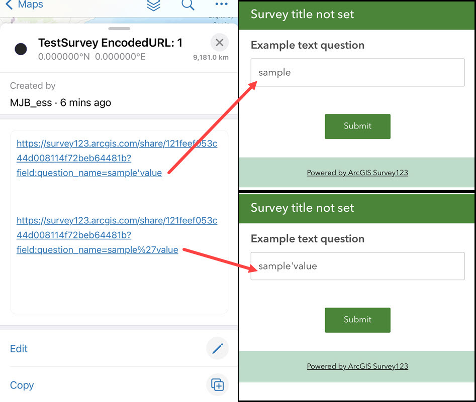Image resolution: width=476 pixels, height=402 pixels.
Task: Open map search with magnifying glass icon
Action: pyautogui.click(x=188, y=6)
